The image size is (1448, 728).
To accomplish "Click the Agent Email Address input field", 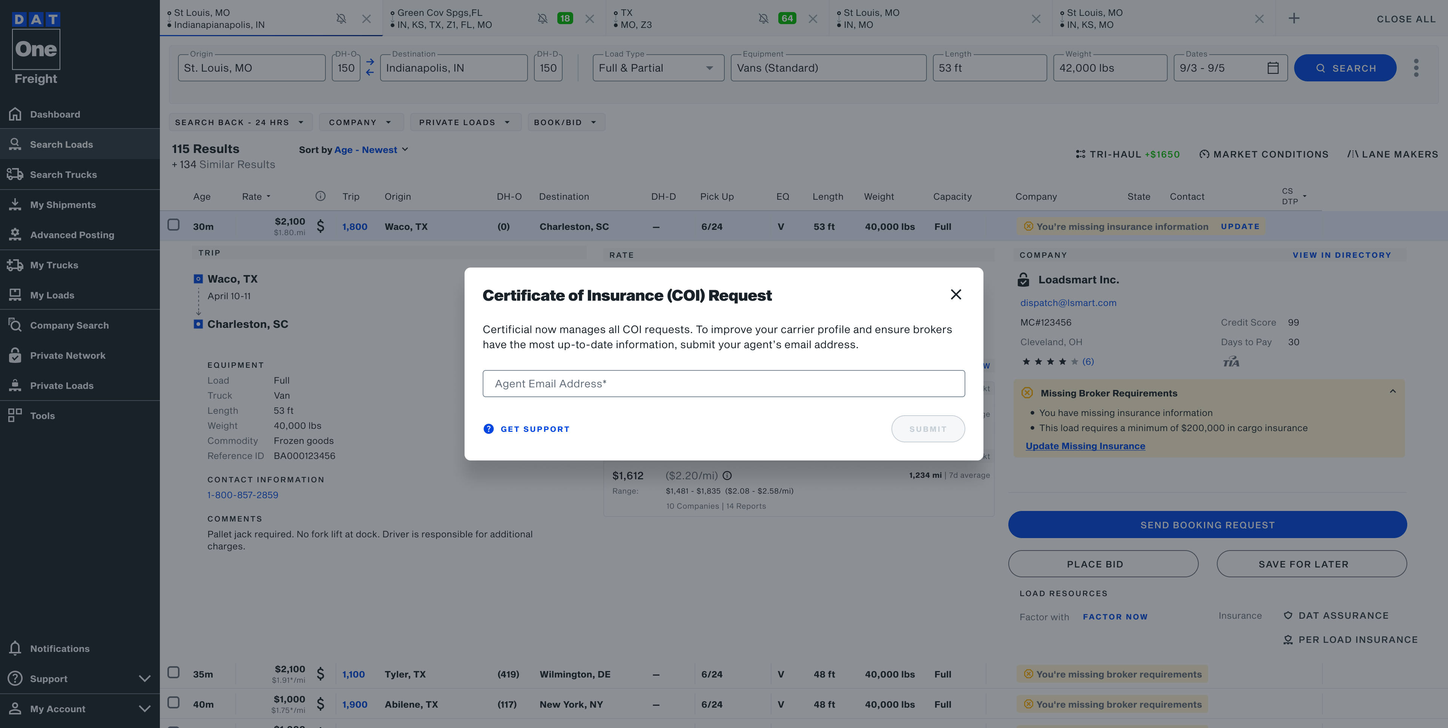I will (x=724, y=384).
